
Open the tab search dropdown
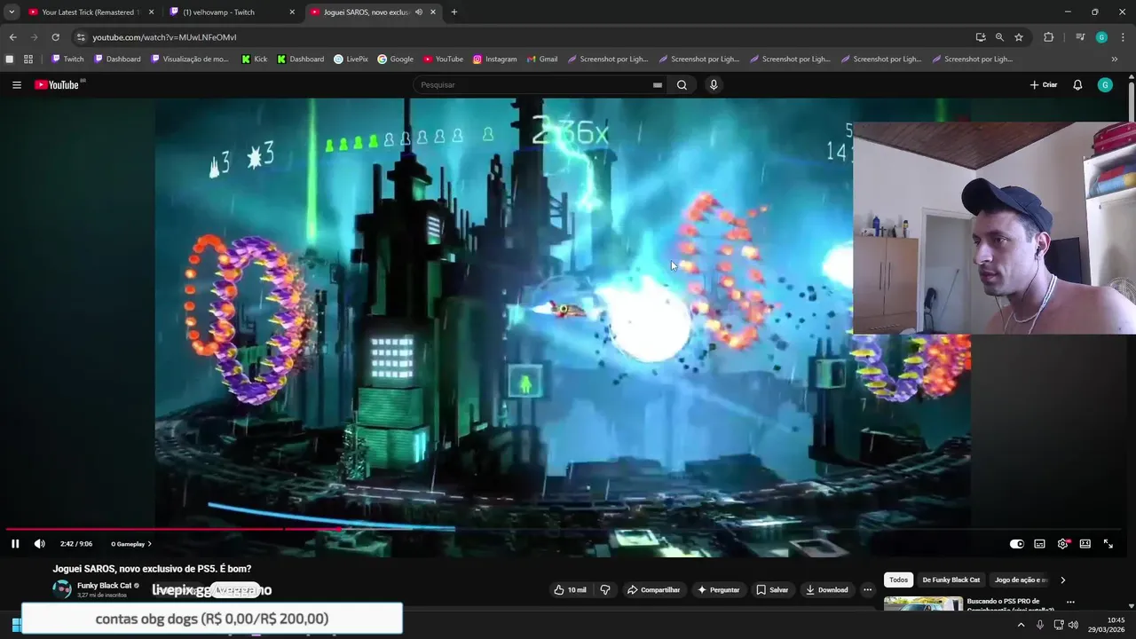click(12, 12)
